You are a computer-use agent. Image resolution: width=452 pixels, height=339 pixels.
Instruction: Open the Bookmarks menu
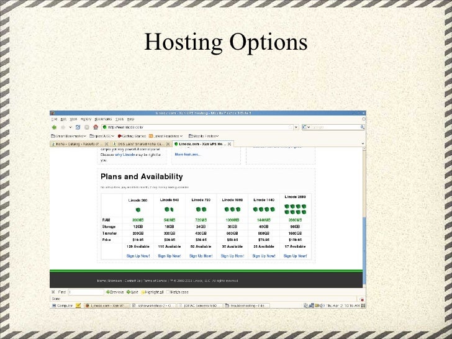[x=103, y=119]
